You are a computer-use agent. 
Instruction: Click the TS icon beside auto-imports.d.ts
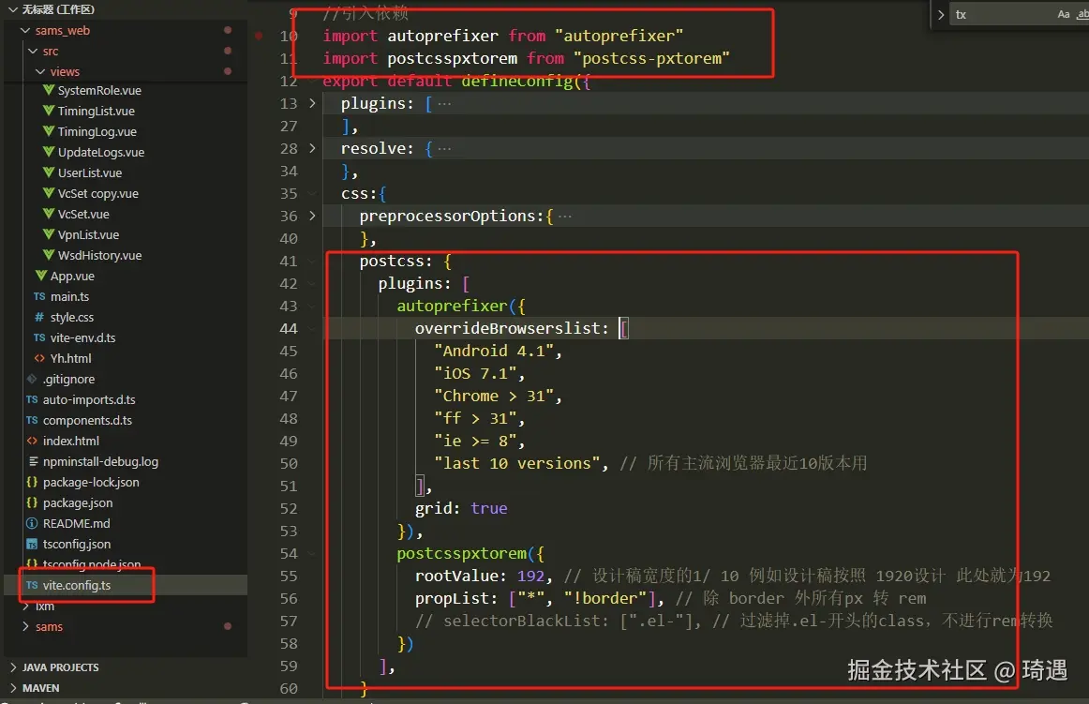(x=33, y=399)
